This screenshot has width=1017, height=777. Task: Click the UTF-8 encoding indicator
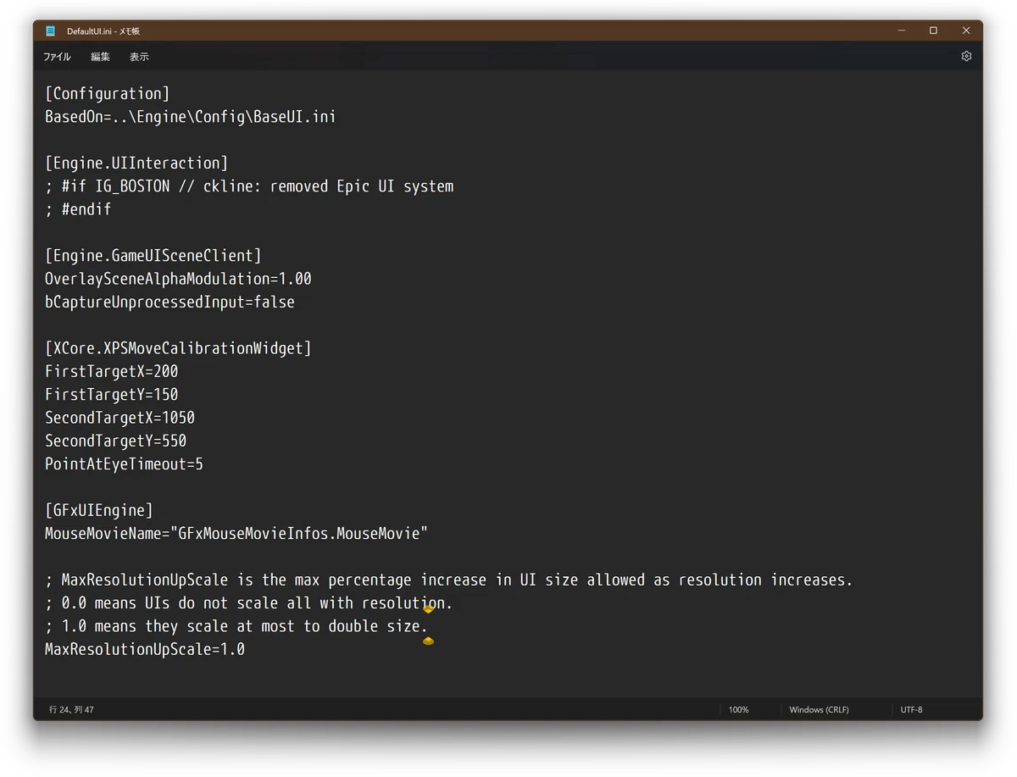(912, 709)
